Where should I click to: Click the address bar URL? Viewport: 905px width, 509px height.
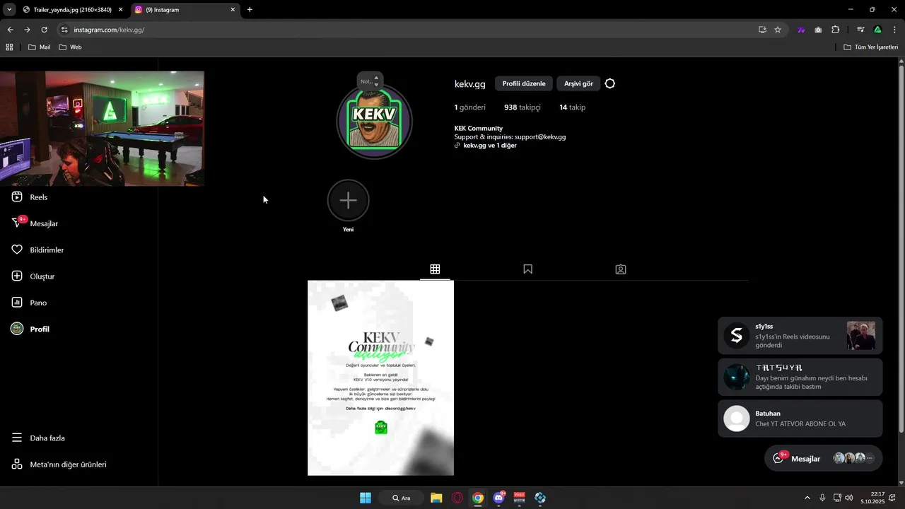tap(109, 30)
